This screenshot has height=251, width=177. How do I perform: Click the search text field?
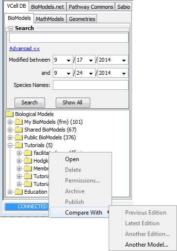coord(69,38)
